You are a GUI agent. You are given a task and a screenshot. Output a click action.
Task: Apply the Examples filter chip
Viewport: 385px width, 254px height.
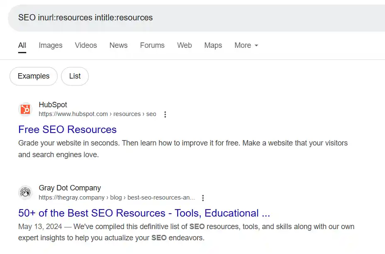34,76
